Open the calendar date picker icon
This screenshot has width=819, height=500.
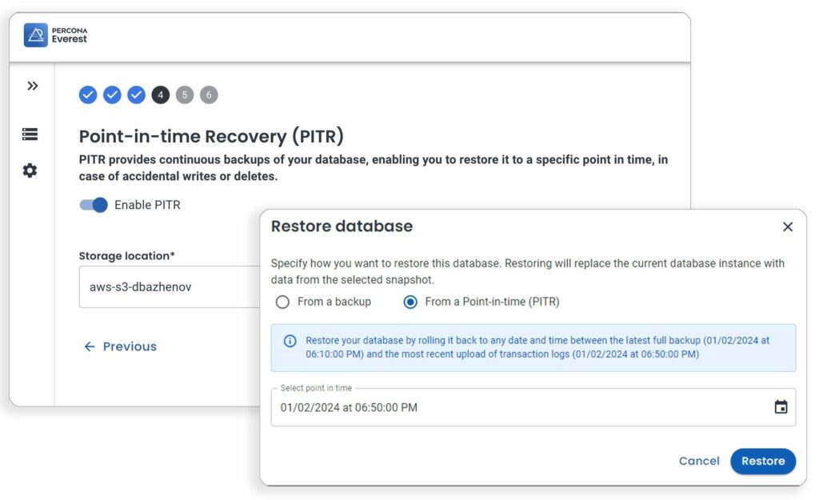coord(781,407)
